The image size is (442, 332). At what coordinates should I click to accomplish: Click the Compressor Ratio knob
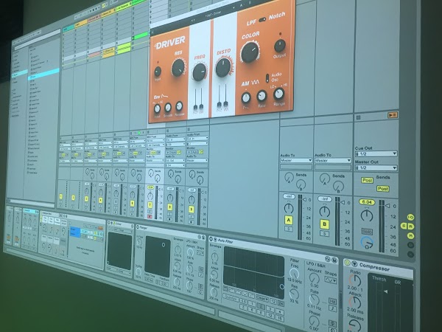click(355, 280)
